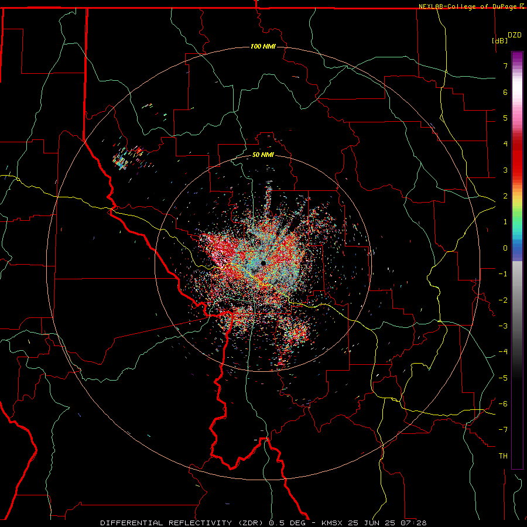527x527 pixels.
Task: Click the -4 value on color scale
Action: pos(503,352)
